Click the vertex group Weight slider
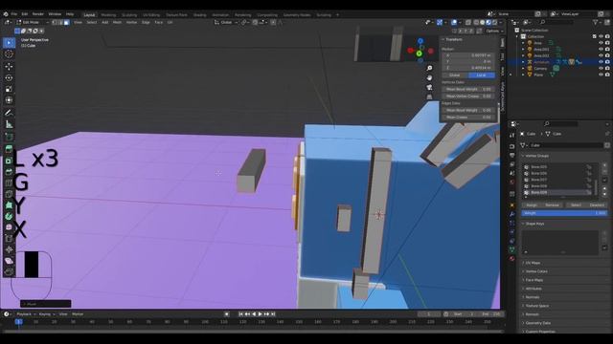 tap(564, 213)
